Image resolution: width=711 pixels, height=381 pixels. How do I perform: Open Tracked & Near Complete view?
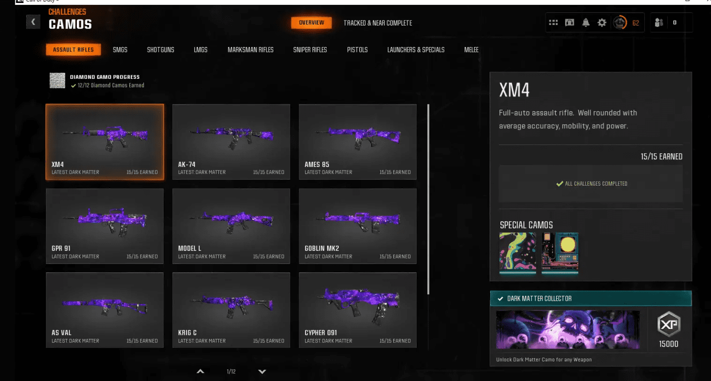click(378, 23)
